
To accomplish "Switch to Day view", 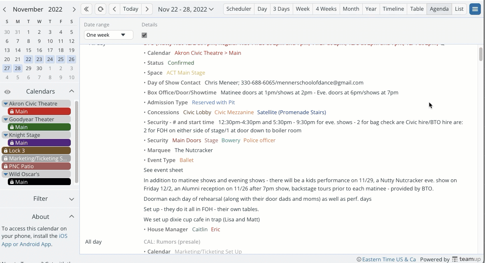I will (262, 9).
